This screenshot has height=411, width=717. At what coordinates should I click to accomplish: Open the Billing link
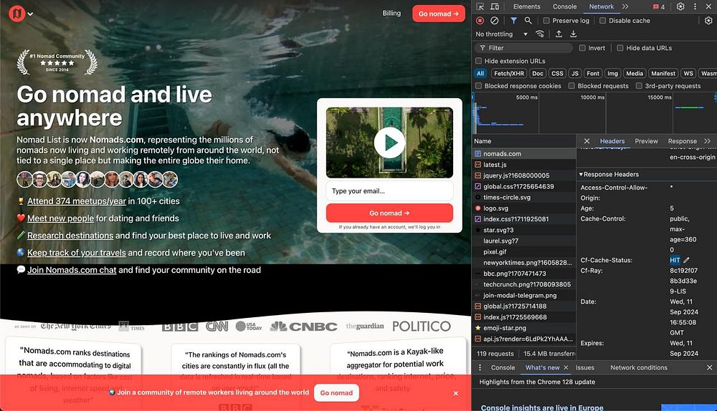[391, 13]
